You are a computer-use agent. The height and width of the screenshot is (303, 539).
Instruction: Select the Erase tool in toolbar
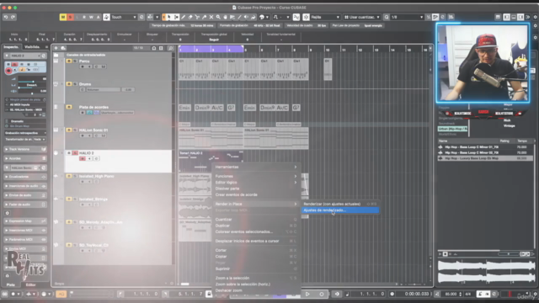click(x=190, y=17)
